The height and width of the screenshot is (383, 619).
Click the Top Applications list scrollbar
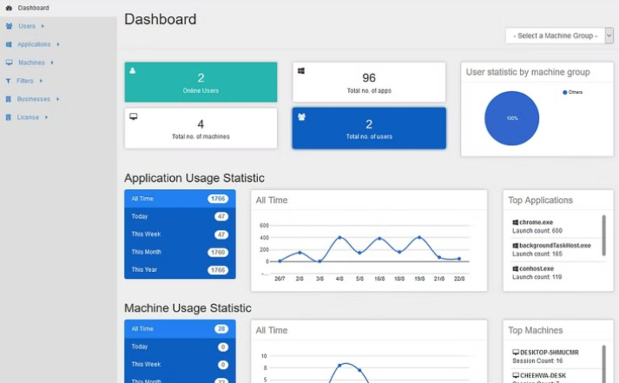603,235
